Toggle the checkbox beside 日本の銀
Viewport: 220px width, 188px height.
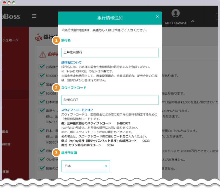click(42, 102)
